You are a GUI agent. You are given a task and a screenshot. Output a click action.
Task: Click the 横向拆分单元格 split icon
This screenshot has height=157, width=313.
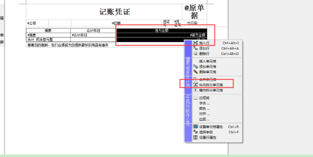(196, 90)
